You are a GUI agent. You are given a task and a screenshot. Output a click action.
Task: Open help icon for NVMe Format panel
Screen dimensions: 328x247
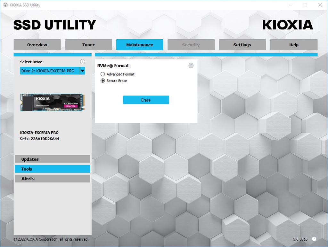click(191, 66)
